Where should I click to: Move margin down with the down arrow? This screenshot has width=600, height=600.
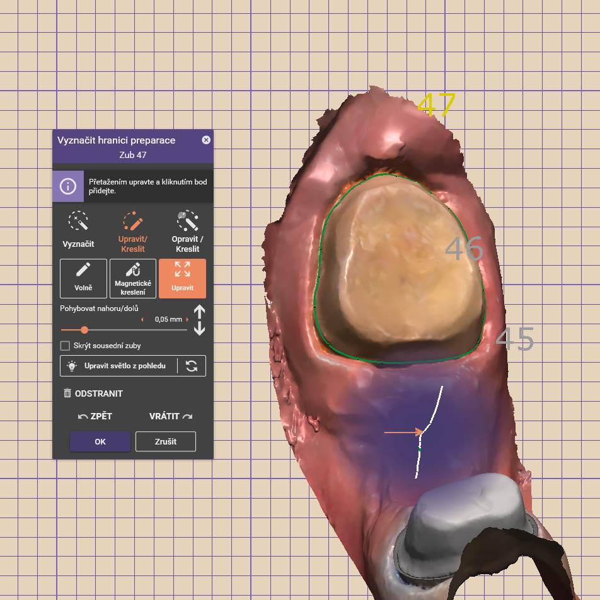coord(200,328)
